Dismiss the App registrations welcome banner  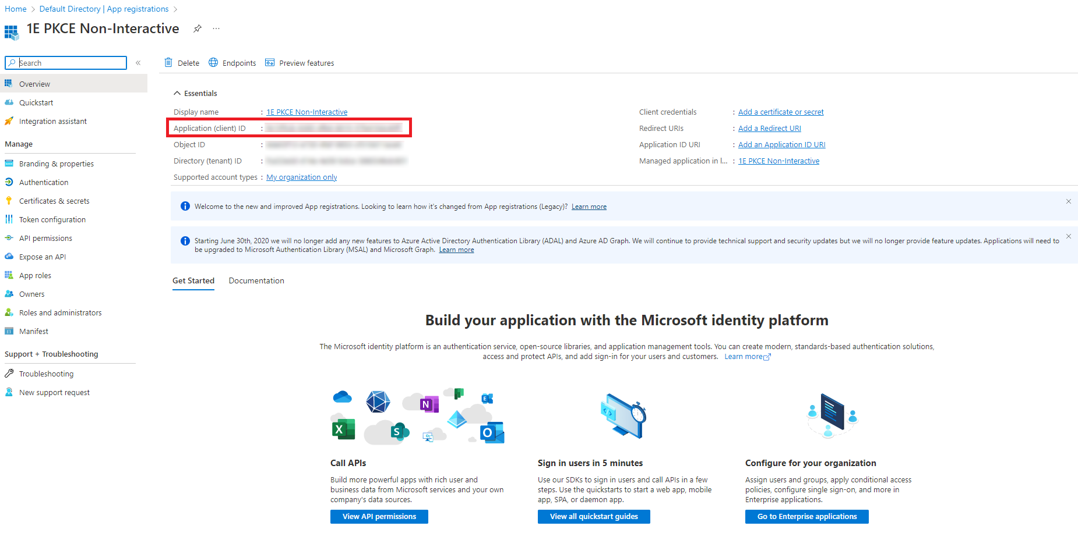[x=1069, y=201]
